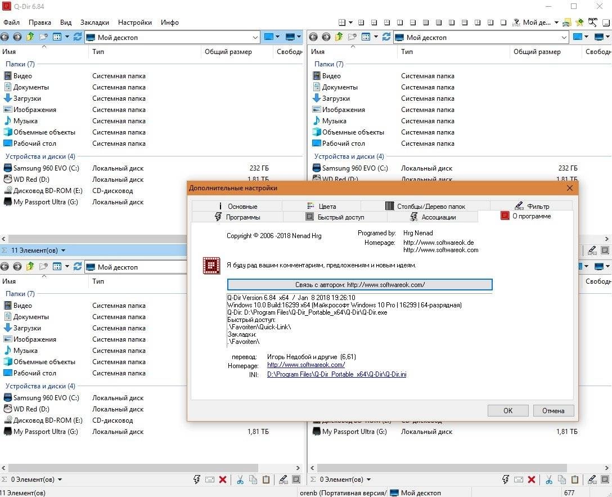
Task: Choose the four vertical columns layout
Action: coord(426,23)
